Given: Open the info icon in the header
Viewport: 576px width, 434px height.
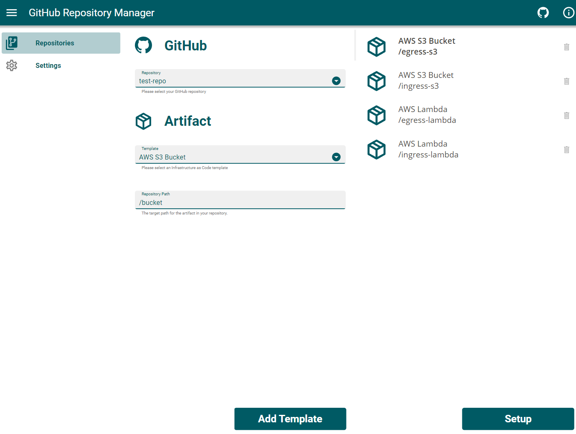Looking at the screenshot, I should [569, 12].
